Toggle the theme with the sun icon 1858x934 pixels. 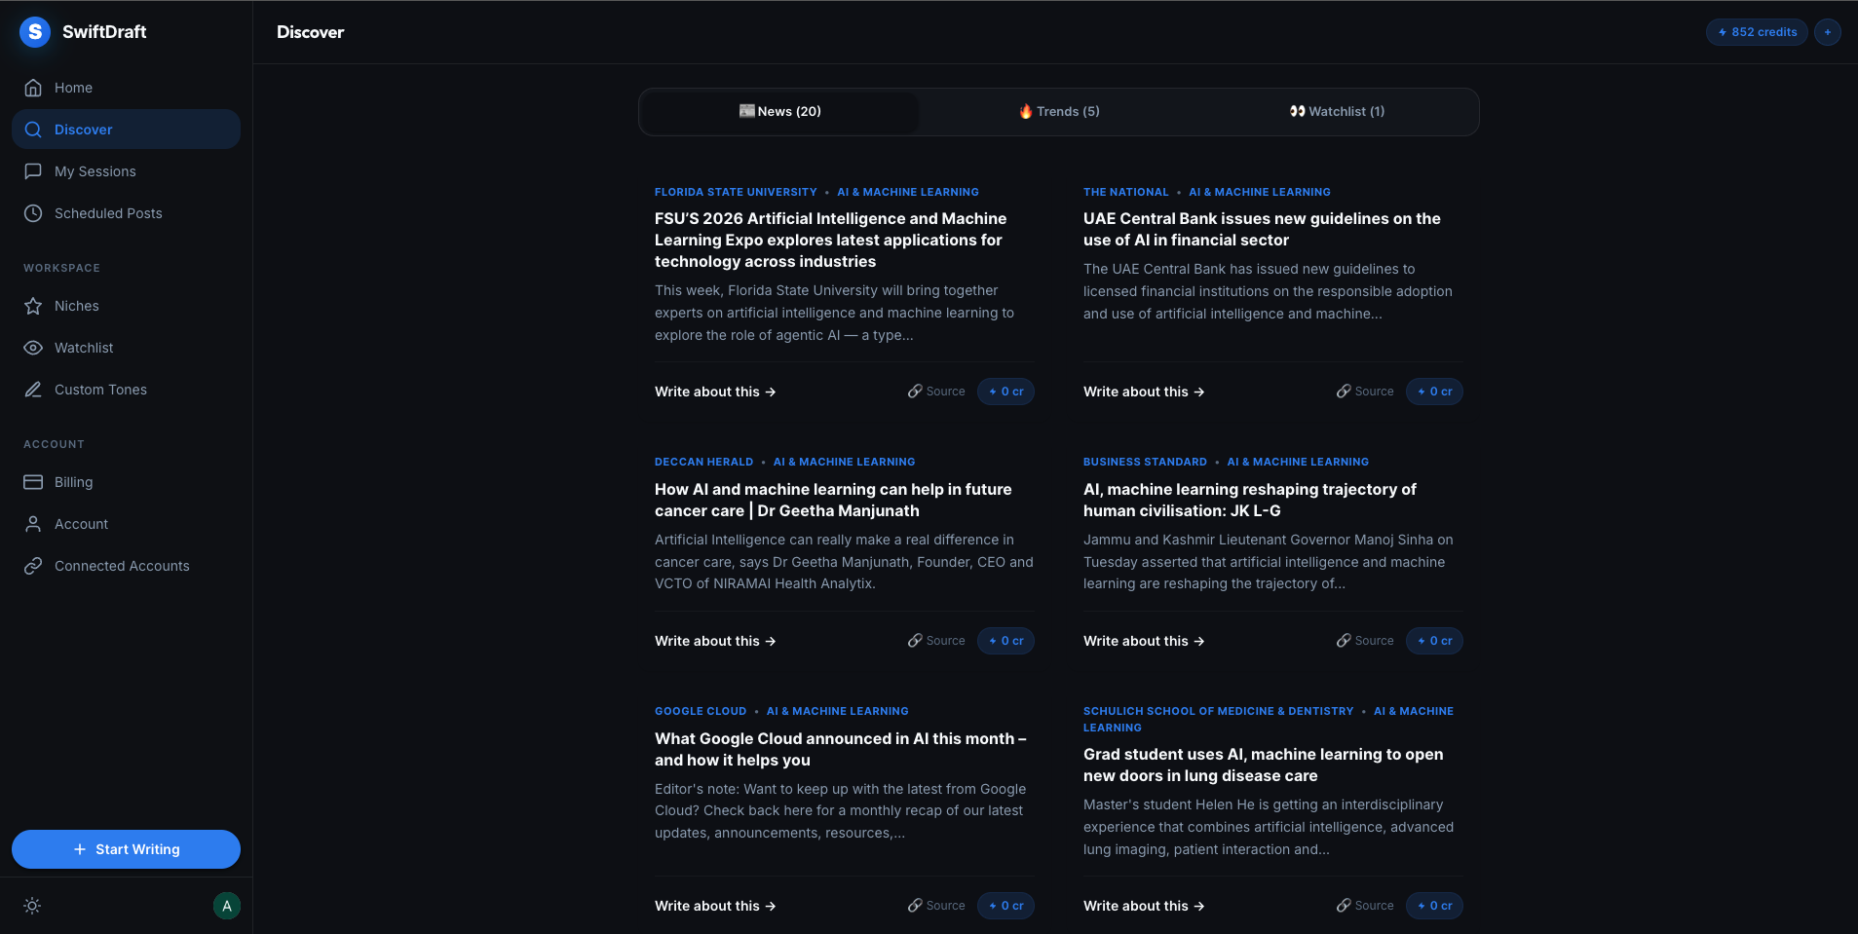point(31,906)
